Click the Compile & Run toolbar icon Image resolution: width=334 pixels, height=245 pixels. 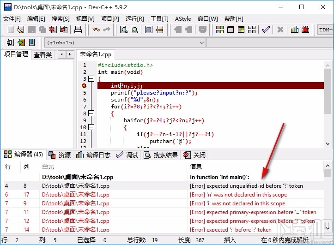(x=241, y=30)
